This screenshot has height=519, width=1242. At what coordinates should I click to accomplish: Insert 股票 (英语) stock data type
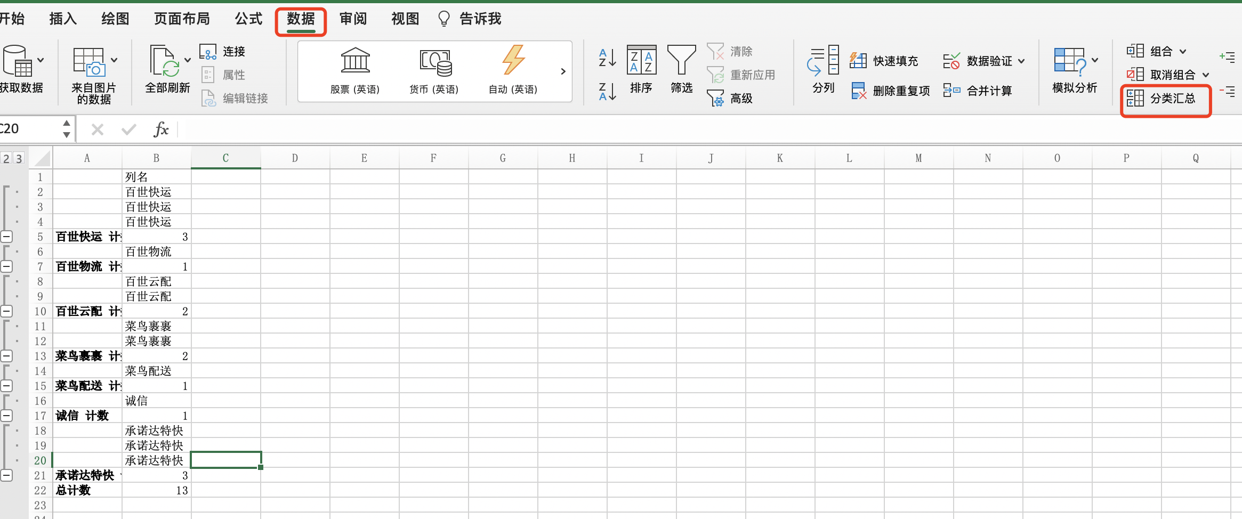[x=355, y=71]
